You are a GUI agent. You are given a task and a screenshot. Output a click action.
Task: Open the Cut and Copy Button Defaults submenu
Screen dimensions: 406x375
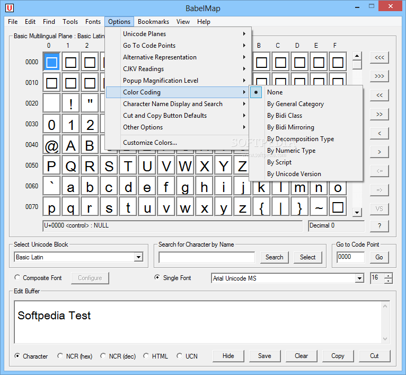click(179, 116)
